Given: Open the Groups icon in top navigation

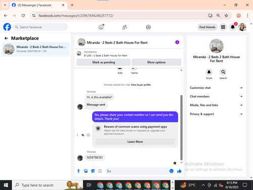Looking at the screenshot, I should (x=148, y=27).
